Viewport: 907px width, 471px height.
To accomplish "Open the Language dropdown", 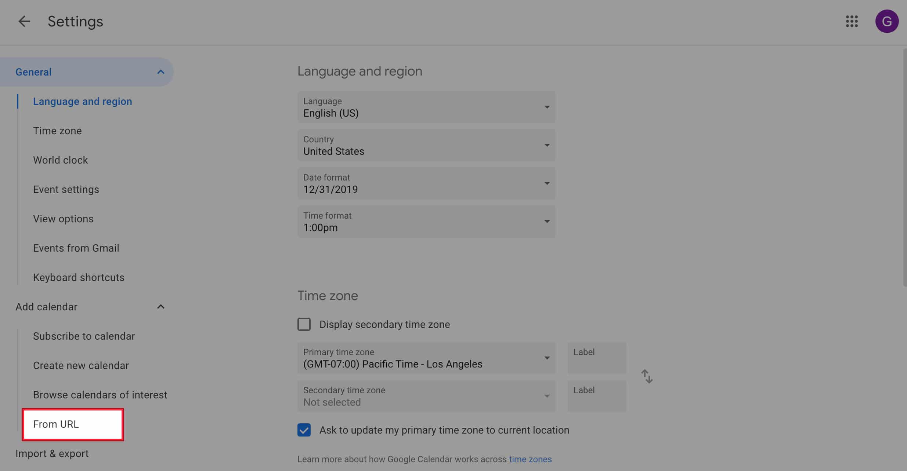I will click(426, 107).
